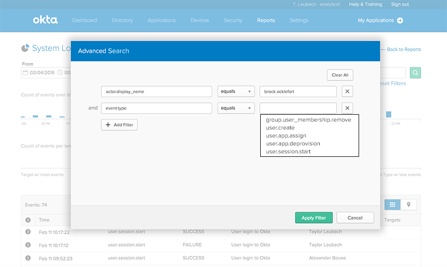Image resolution: width=447 pixels, height=267 pixels.
Task: Open the Dashboard menu
Action: click(84, 20)
